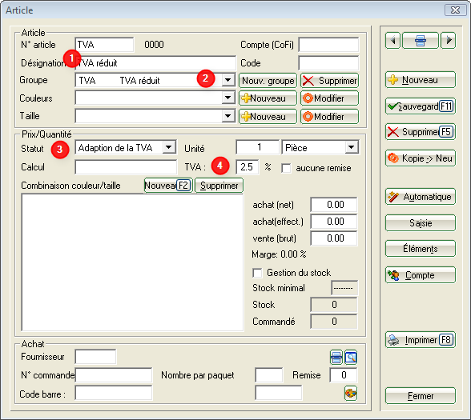
Task: Open article list icon between navigation arrows
Action: (421, 40)
